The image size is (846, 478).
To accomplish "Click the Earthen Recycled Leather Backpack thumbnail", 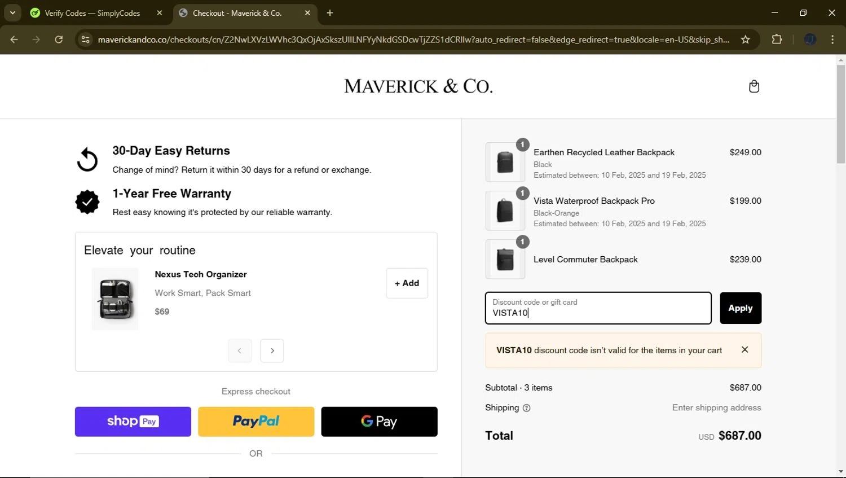I will click(x=505, y=162).
